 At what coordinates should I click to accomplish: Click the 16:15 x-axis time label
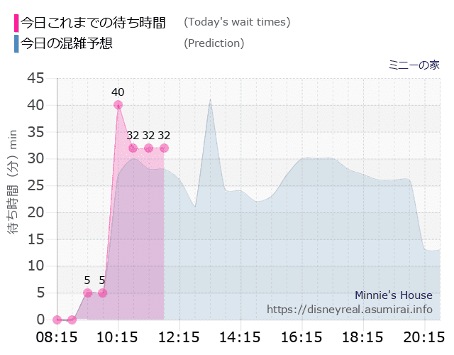301,336
